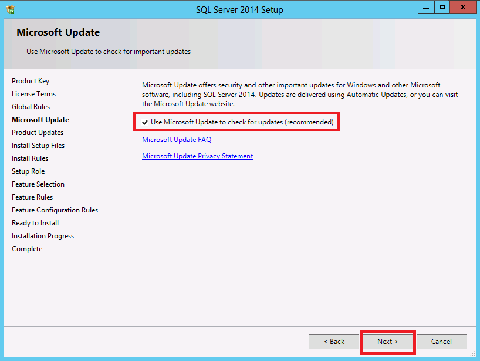Select Install Setup Files step
Image resolution: width=480 pixels, height=361 pixels.
pos(38,146)
